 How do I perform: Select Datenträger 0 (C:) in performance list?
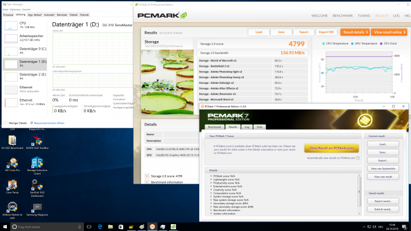25,51
